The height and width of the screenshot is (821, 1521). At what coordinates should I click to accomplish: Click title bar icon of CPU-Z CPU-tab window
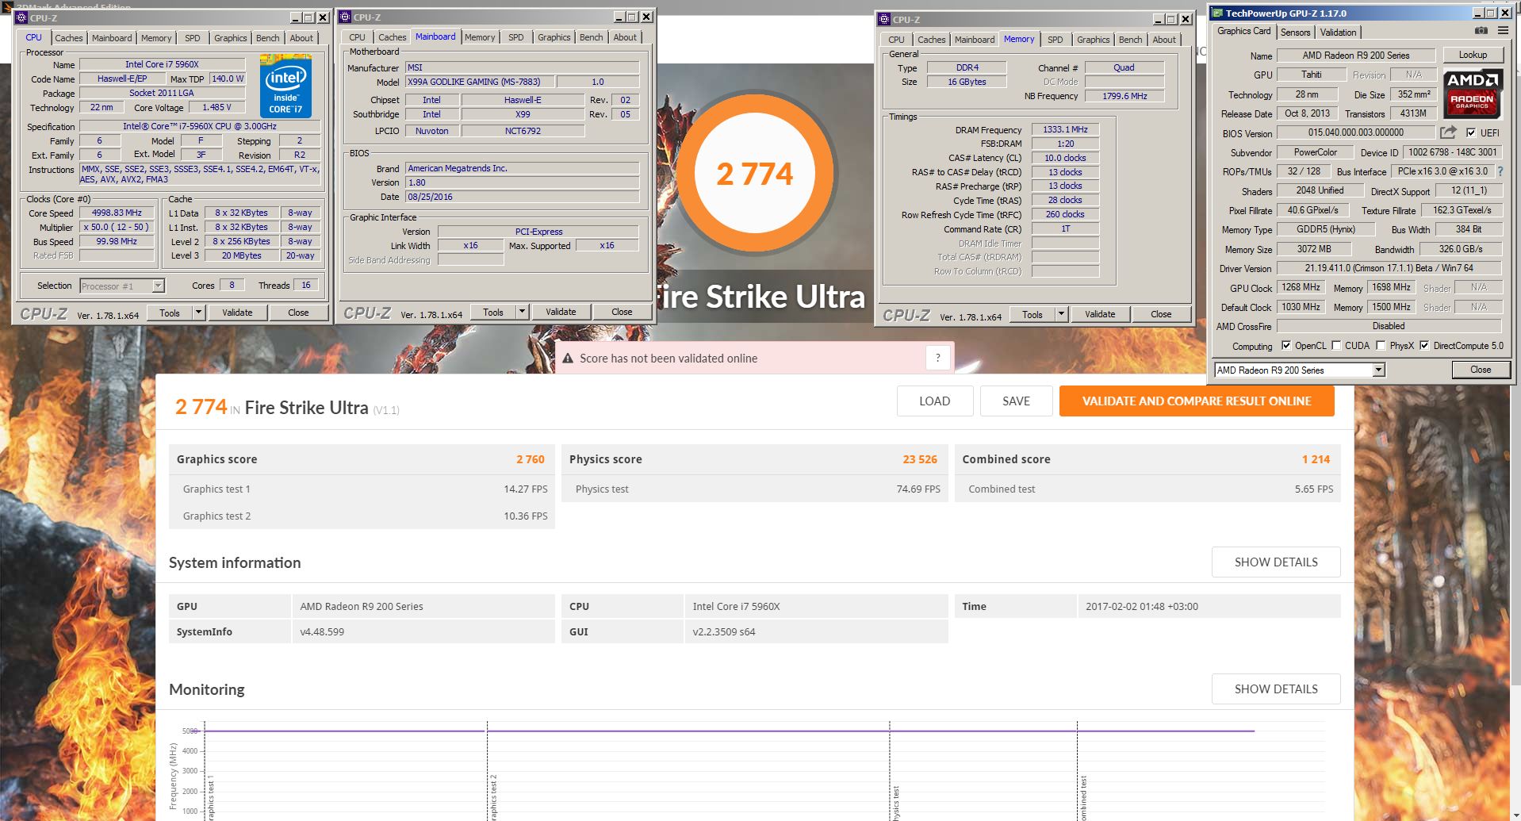(x=21, y=17)
